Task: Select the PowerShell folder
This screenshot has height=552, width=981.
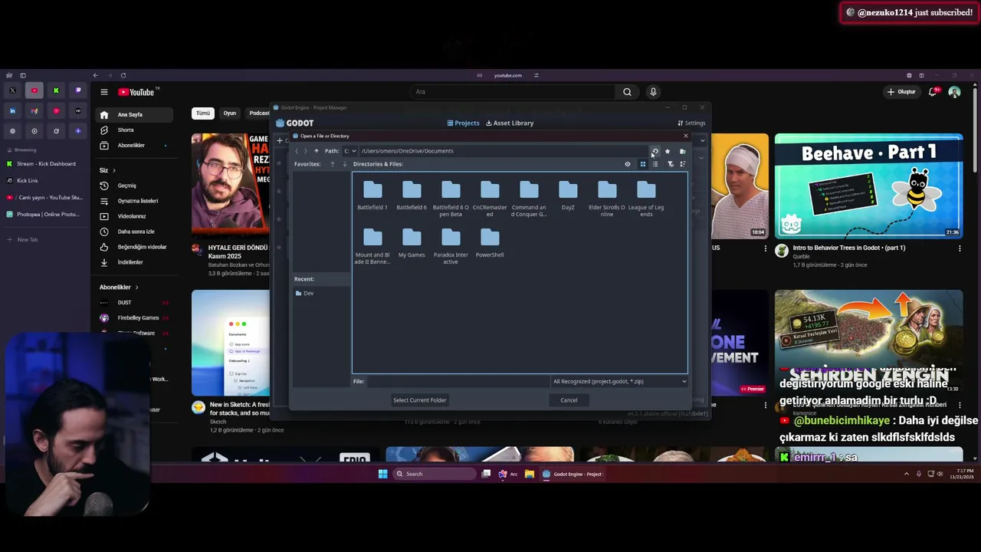Action: tap(490, 242)
